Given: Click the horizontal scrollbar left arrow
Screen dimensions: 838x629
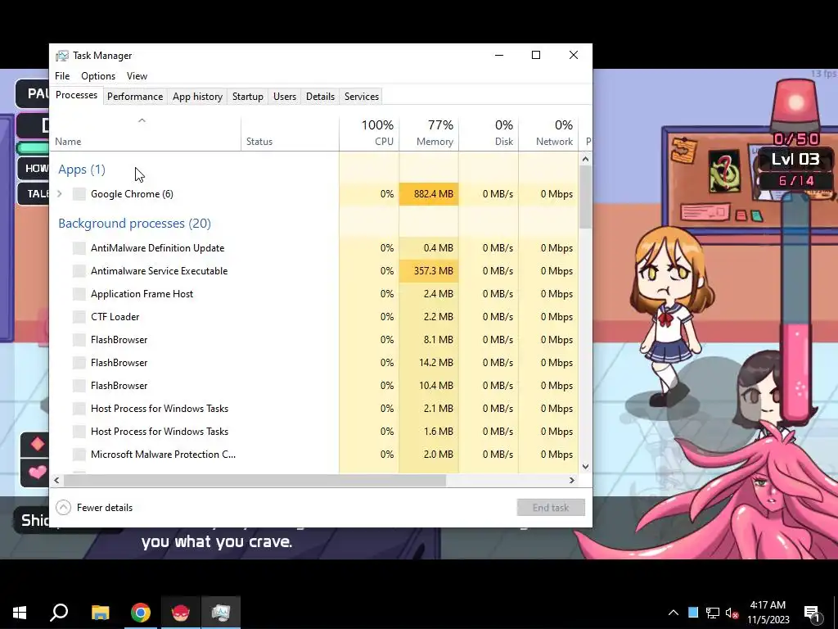Looking at the screenshot, I should (x=56, y=480).
